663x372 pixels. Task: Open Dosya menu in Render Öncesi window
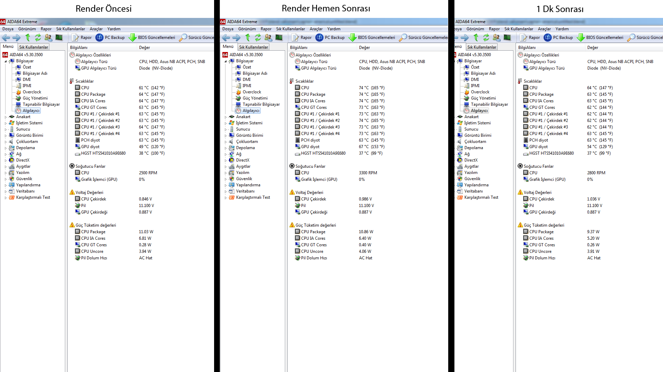(8, 29)
